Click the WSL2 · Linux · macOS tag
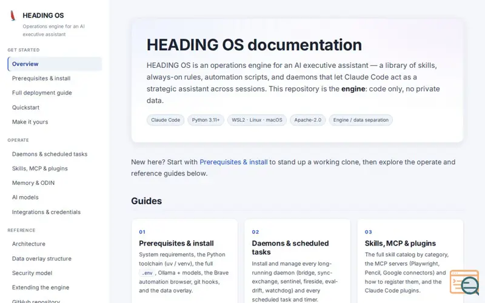The height and width of the screenshot is (303, 485). [257, 120]
